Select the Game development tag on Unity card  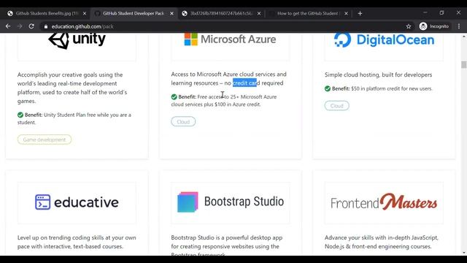pyautogui.click(x=45, y=140)
